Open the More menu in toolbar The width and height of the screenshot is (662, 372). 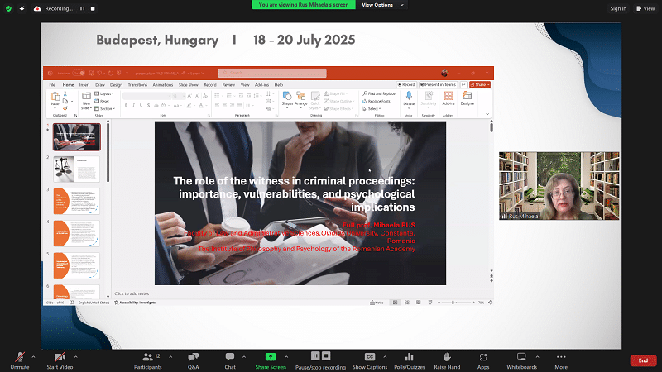(x=561, y=359)
